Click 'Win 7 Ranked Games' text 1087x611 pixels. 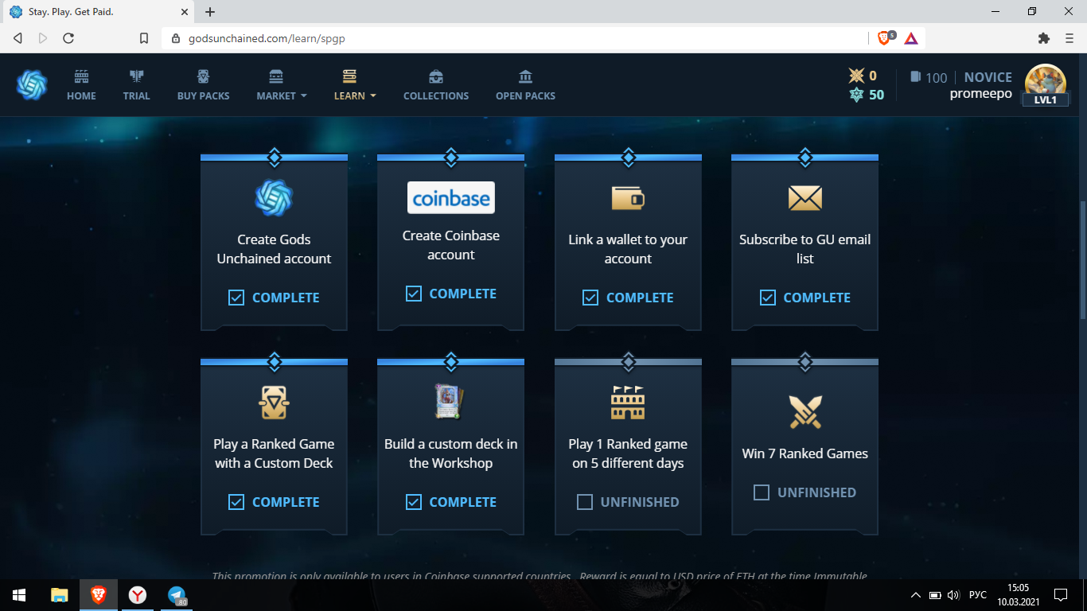pyautogui.click(x=805, y=453)
